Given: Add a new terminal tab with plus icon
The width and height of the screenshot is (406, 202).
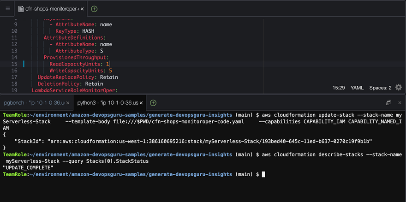Looking at the screenshot, I should coord(153,103).
